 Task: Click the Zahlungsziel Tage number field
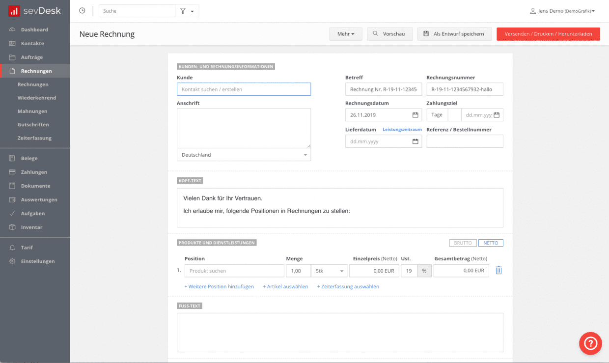(x=454, y=115)
